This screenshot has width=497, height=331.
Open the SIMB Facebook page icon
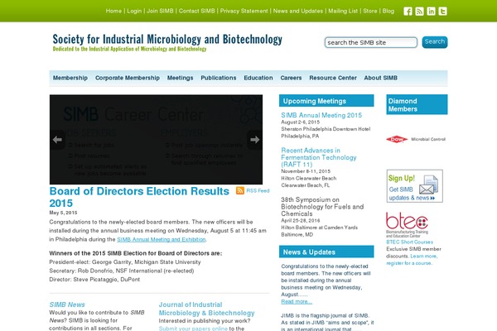coord(408,12)
